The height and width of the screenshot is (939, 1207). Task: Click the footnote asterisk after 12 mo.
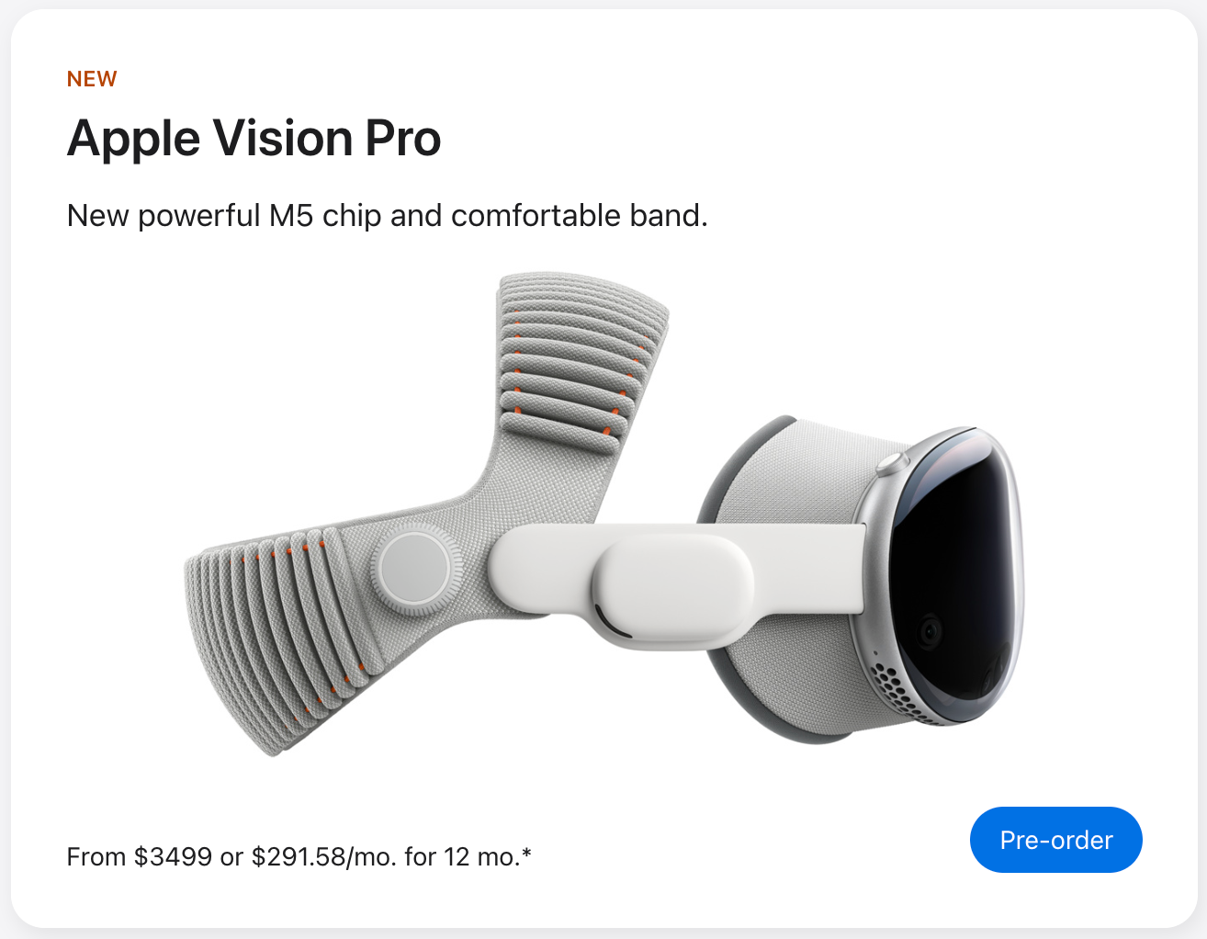point(526,855)
